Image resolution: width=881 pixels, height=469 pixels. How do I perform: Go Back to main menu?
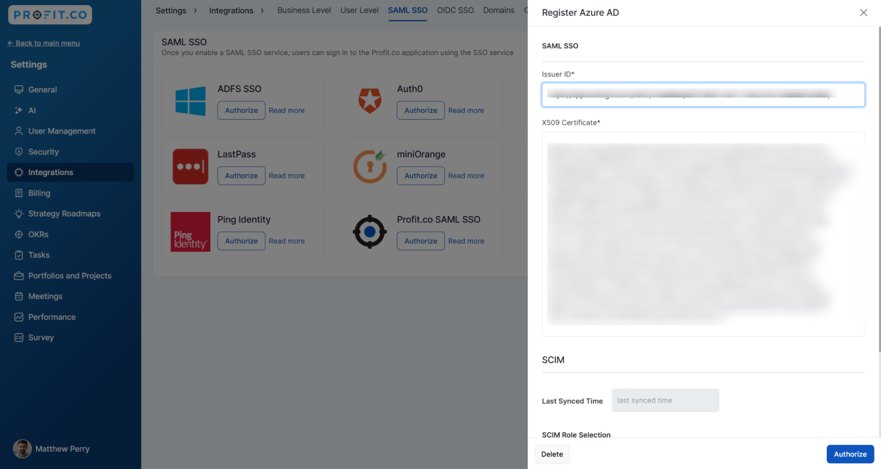point(44,43)
